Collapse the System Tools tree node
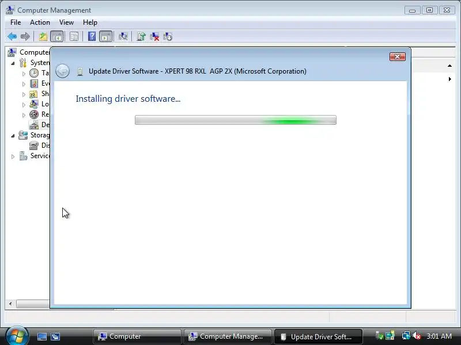Screen dimensions: 461x345 coord(13,63)
